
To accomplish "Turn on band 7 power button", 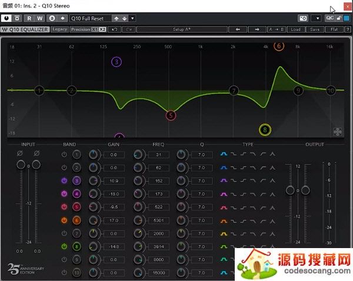I will [x=64, y=233].
